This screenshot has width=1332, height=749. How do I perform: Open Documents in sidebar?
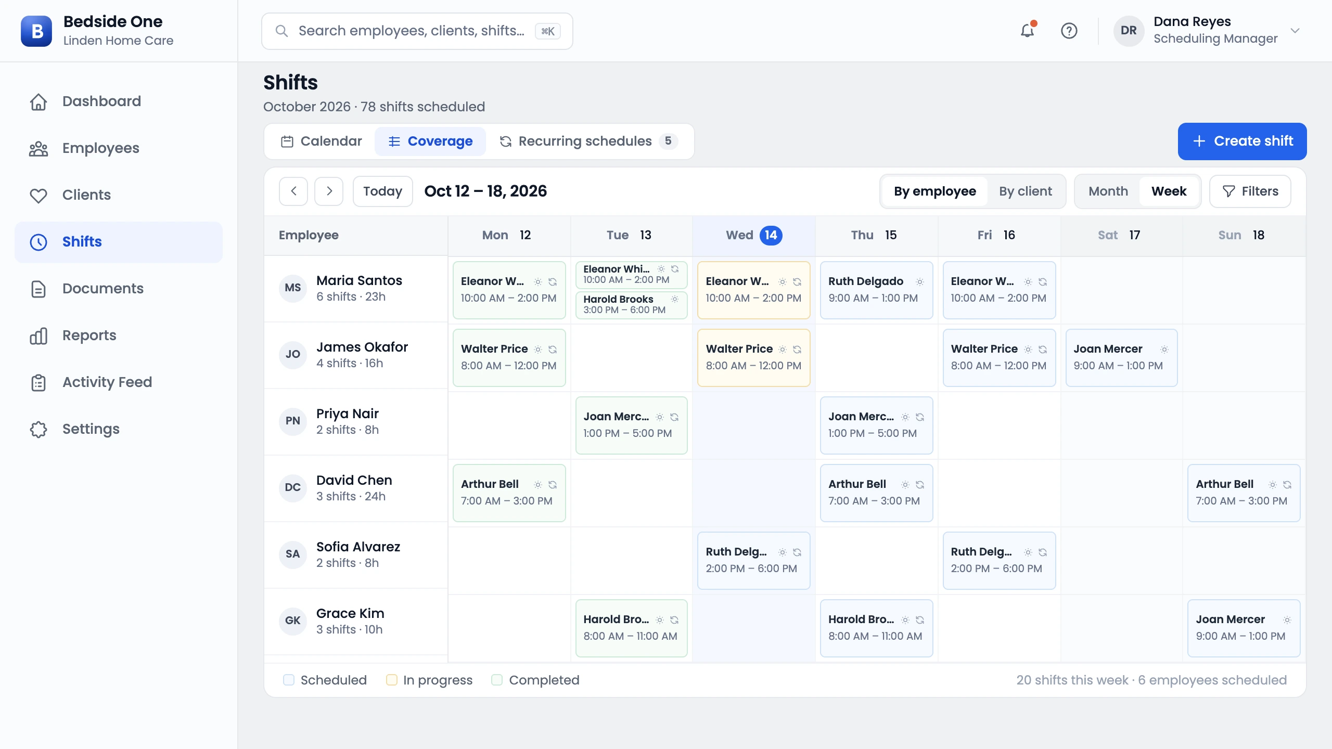pos(119,289)
